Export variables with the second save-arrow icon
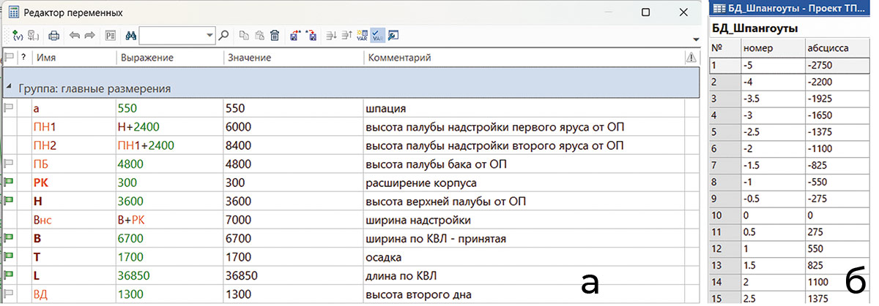 [311, 35]
